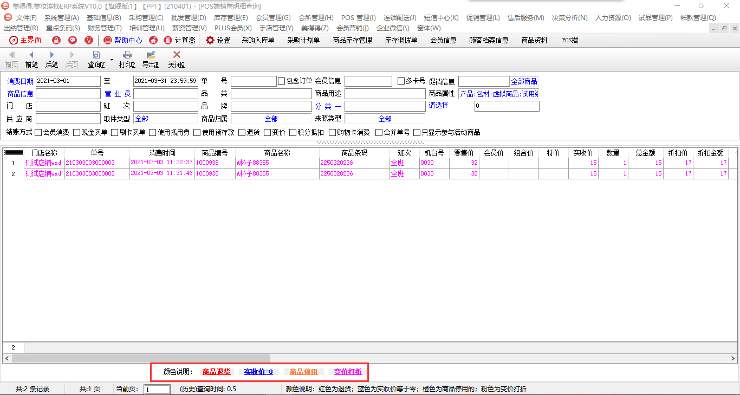Open the POS 管理(I) menu

point(359,18)
